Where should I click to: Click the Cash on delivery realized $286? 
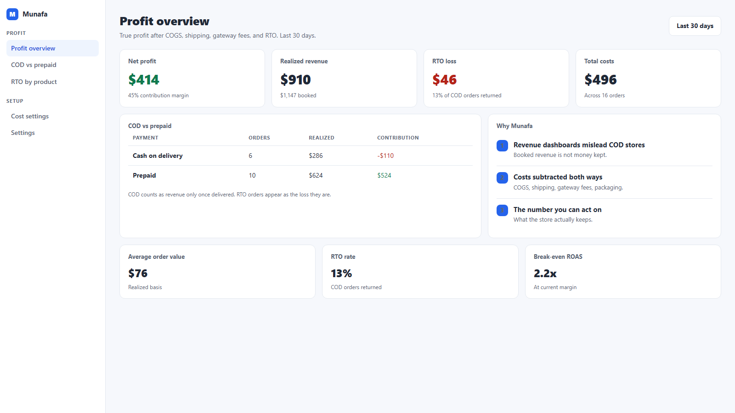(316, 156)
